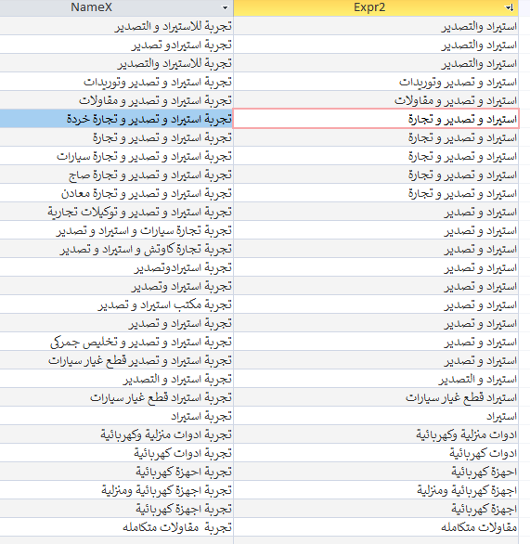The width and height of the screenshot is (530, 544).
Task: Select NameX cell تجربة مكتب استيراد و تصدير
Action: tap(117, 304)
